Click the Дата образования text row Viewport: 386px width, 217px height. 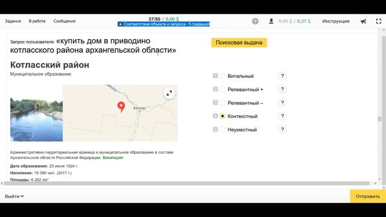click(44, 166)
